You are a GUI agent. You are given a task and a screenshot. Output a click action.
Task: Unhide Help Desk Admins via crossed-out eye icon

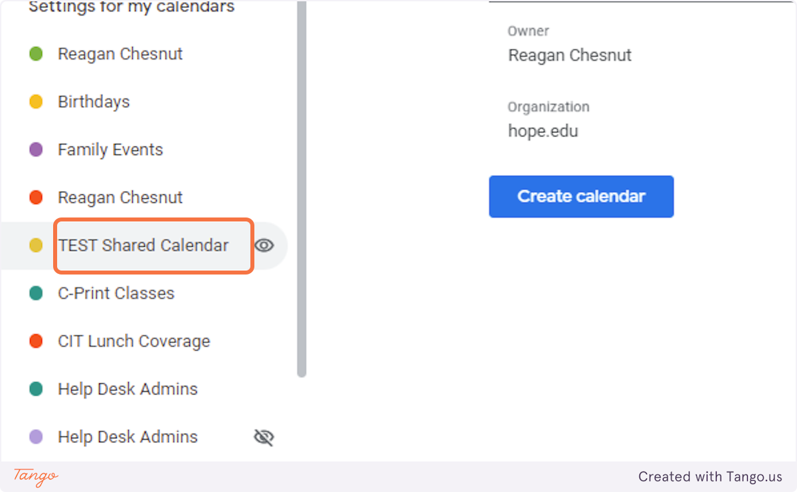(x=264, y=437)
